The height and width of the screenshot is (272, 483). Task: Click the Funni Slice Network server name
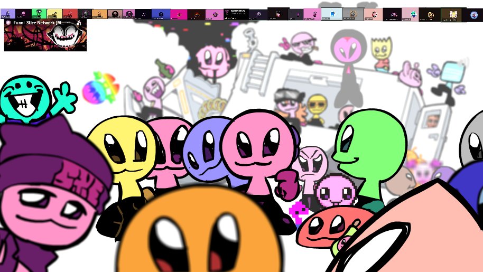(x=39, y=23)
